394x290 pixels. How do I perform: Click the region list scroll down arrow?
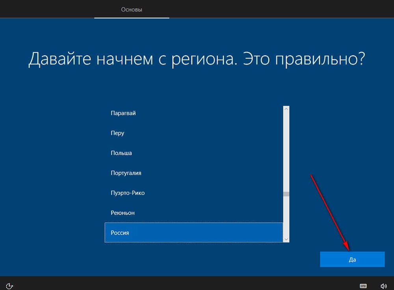tap(286, 239)
